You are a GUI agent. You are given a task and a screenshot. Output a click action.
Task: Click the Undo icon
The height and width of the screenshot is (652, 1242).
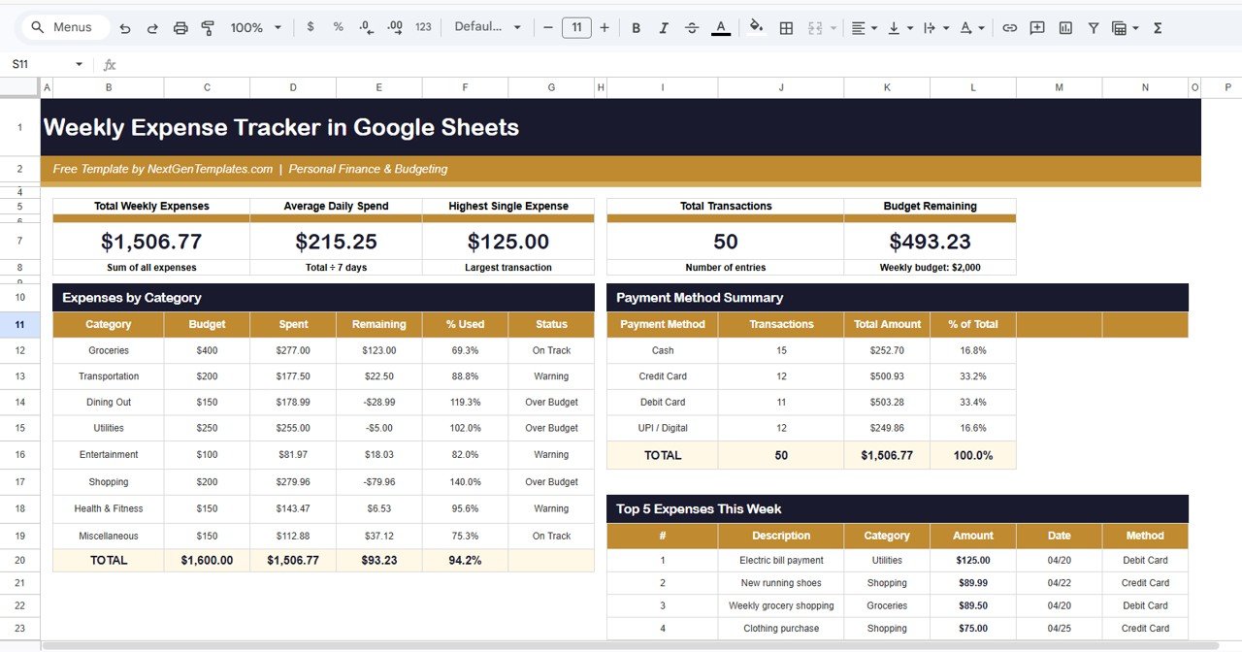[x=125, y=28]
